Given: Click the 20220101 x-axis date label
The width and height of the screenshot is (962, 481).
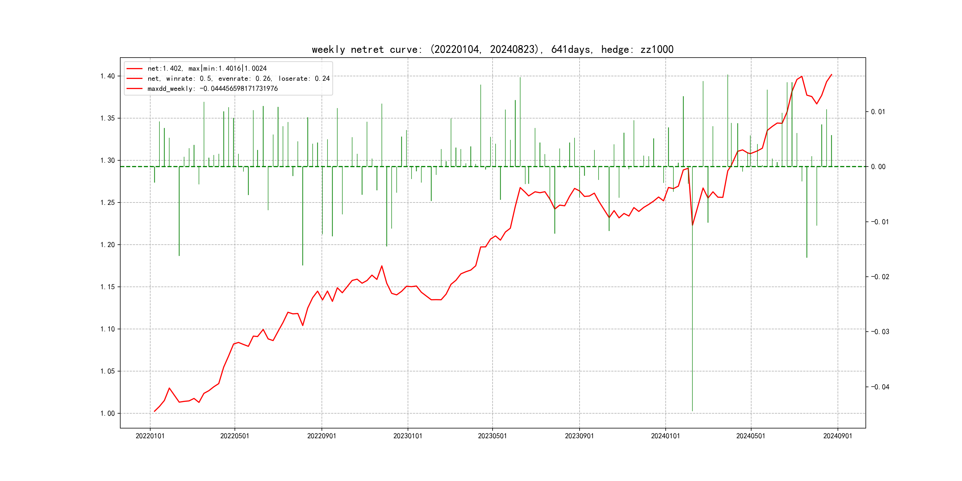Looking at the screenshot, I should pyautogui.click(x=150, y=436).
